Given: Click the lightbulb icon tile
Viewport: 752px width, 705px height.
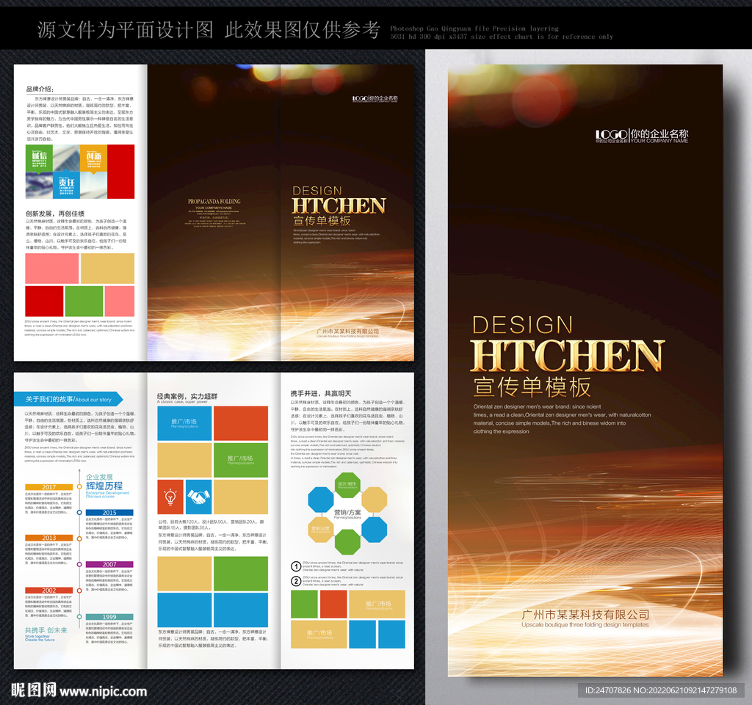Looking at the screenshot, I should (x=170, y=497).
